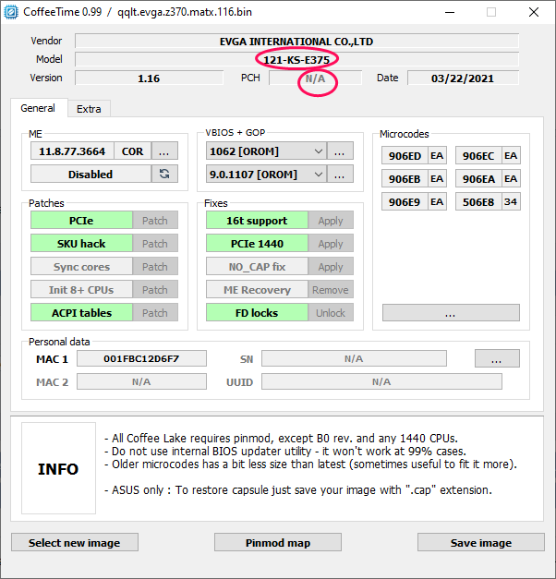This screenshot has width=556, height=579.
Task: Click the Model value 121-KS-E375
Action: click(296, 59)
